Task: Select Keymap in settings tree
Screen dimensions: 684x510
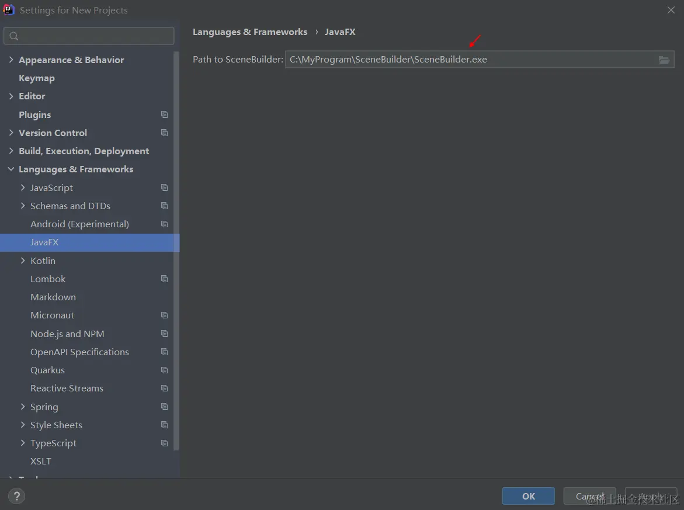Action: pos(37,78)
